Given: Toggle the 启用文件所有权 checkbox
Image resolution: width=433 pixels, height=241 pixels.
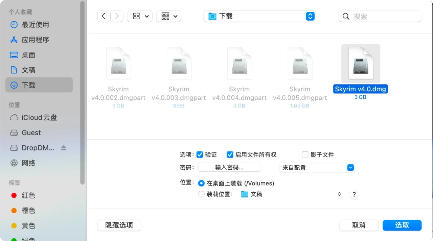Looking at the screenshot, I should (x=230, y=154).
